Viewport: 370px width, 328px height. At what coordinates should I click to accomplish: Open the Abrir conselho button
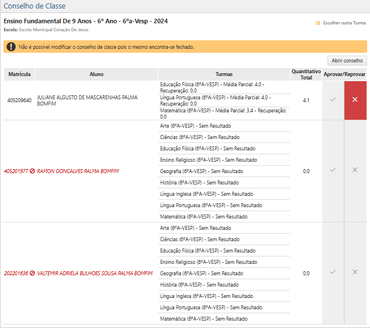[x=347, y=61]
